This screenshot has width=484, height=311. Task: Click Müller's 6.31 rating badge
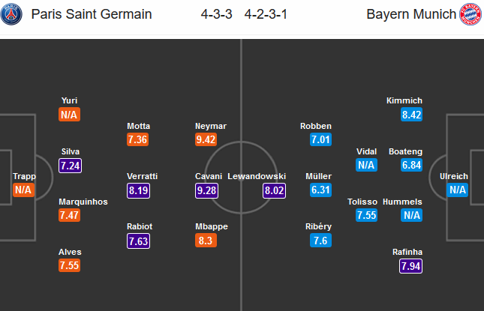click(x=320, y=190)
